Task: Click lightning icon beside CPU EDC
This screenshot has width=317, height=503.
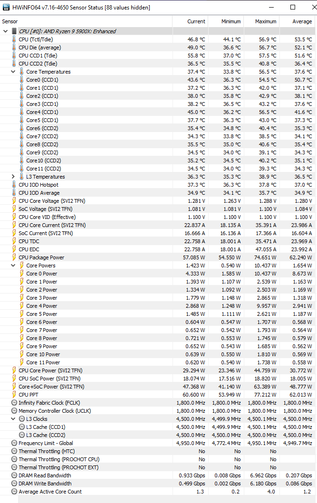Action: [x=14, y=249]
